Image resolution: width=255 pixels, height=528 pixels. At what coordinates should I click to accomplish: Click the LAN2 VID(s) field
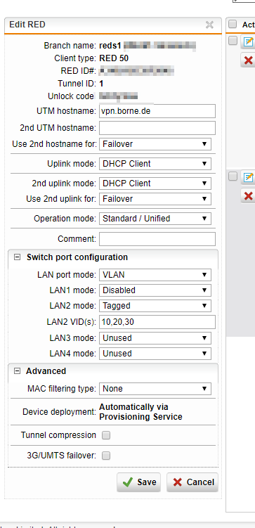157,322
